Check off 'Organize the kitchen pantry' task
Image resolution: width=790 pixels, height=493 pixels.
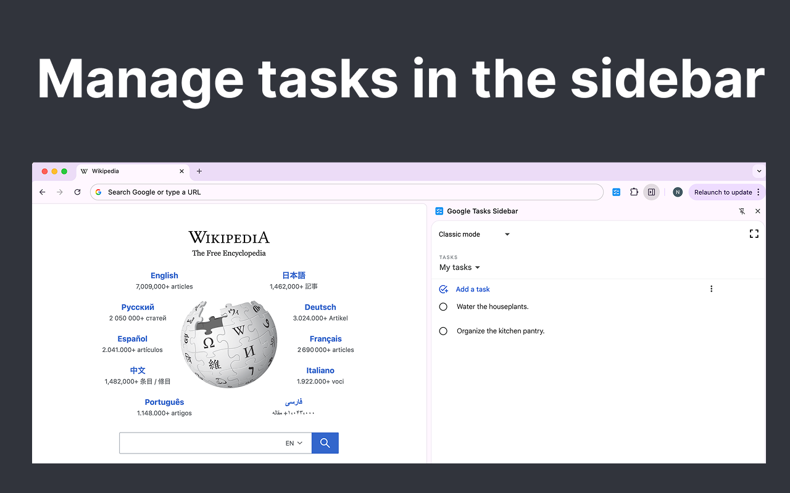[443, 332]
